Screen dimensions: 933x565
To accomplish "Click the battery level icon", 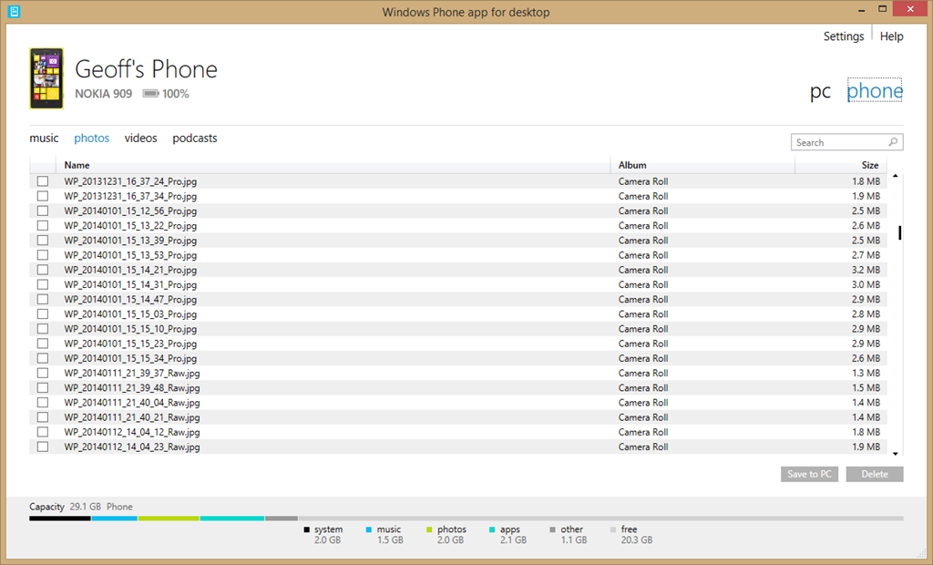I will (x=150, y=94).
